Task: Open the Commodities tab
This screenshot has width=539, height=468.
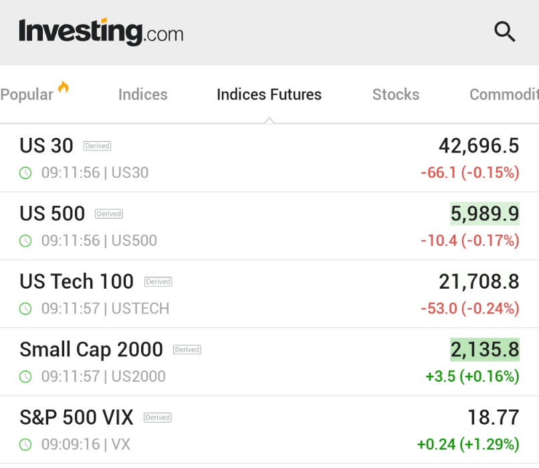Action: coord(504,94)
